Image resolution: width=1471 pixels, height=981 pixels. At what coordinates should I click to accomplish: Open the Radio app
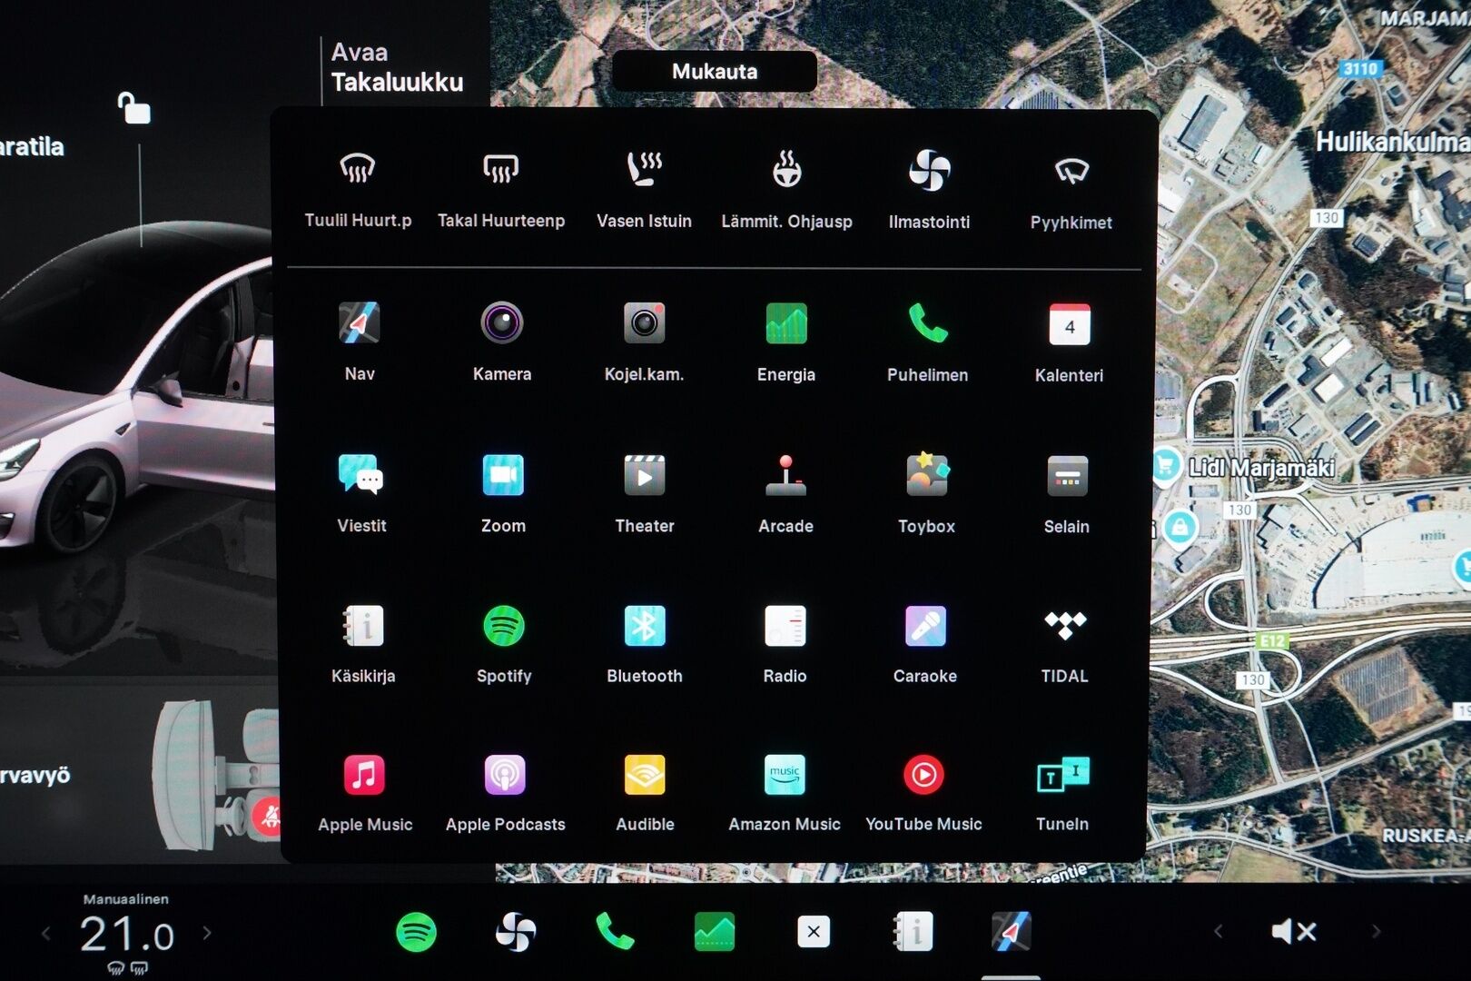[785, 644]
